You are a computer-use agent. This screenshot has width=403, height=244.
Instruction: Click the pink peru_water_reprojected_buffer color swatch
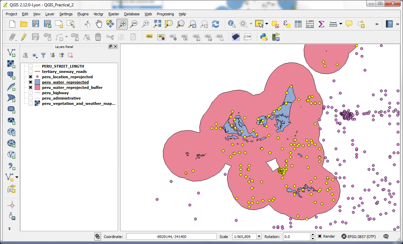click(x=37, y=88)
